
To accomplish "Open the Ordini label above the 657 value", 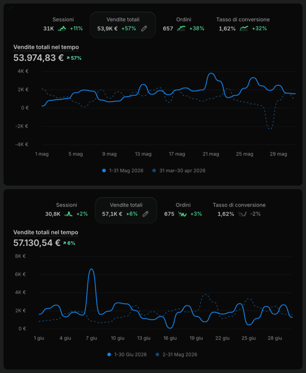I will pyautogui.click(x=184, y=20).
